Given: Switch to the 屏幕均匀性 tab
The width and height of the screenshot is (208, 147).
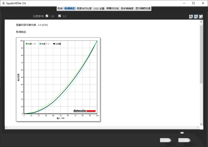Looking at the screenshot, I should tap(113, 9).
